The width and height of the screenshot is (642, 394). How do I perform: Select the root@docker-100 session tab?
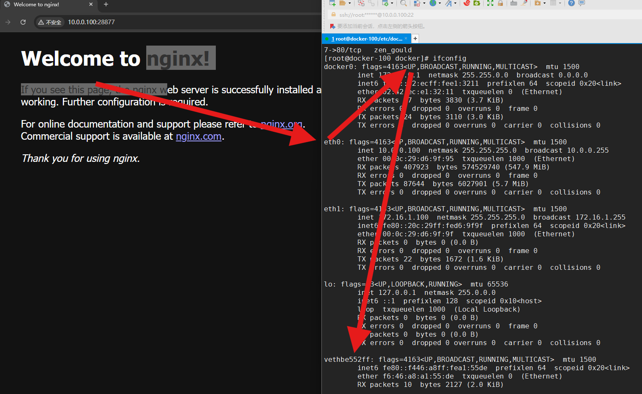pyautogui.click(x=366, y=39)
